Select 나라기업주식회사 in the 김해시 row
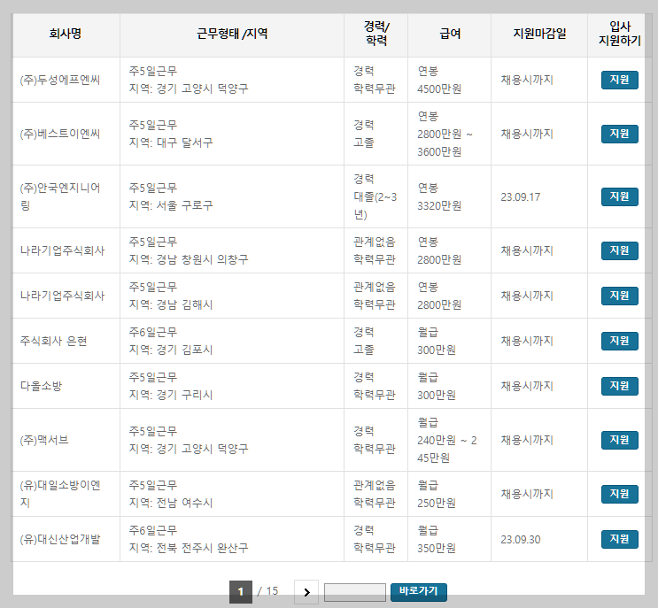The width and height of the screenshot is (658, 608). [x=62, y=296]
